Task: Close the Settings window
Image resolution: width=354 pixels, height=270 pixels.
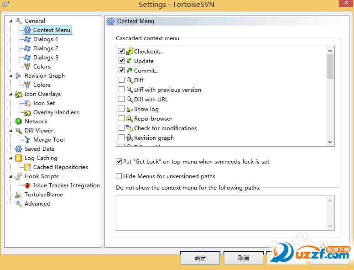Action: (x=346, y=3)
